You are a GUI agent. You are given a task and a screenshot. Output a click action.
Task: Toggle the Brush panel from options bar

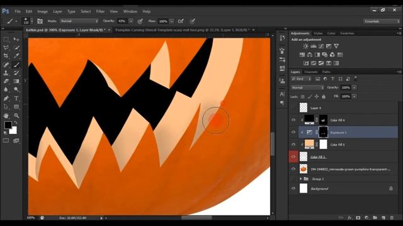pyautogui.click(x=40, y=21)
